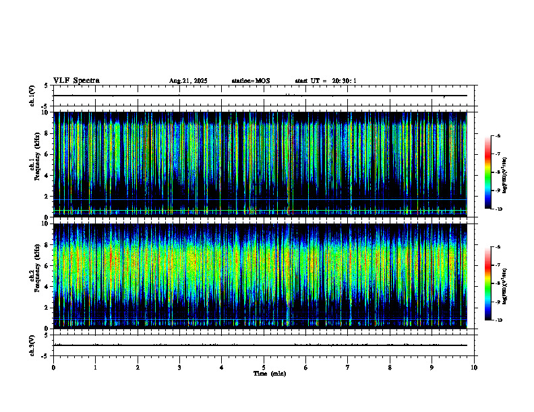Click the time axis tick label '2'
Viewport: 534px width, 412px height.
138,368
